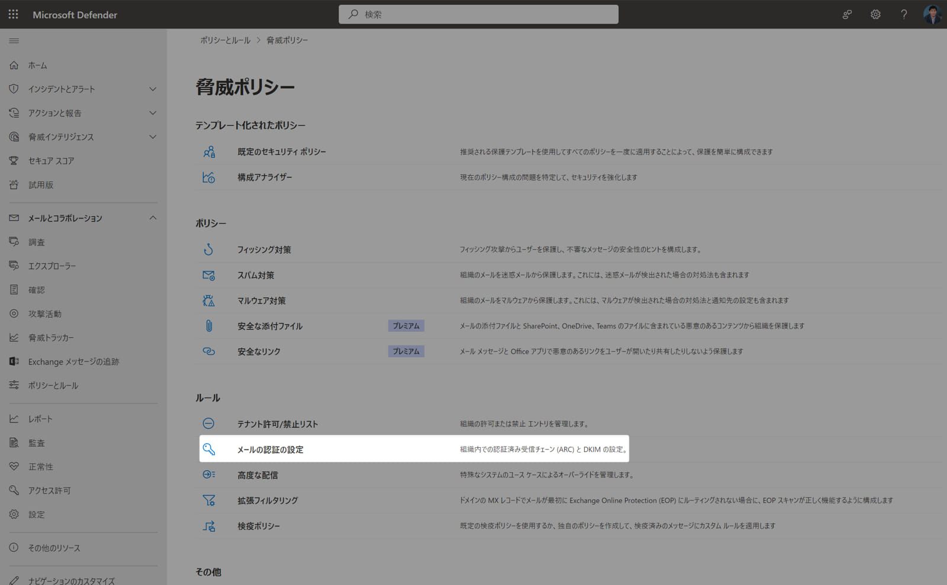The image size is (947, 585).
Task: Click the 構成アナライザー chart icon
Action: point(208,177)
